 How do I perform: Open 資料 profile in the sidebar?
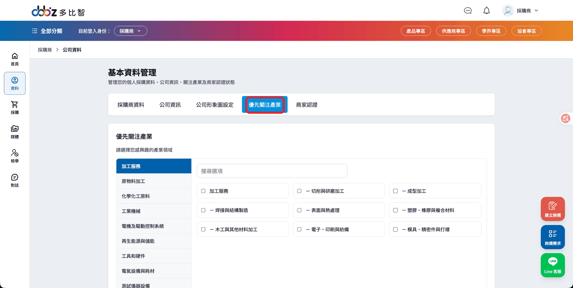click(15, 83)
